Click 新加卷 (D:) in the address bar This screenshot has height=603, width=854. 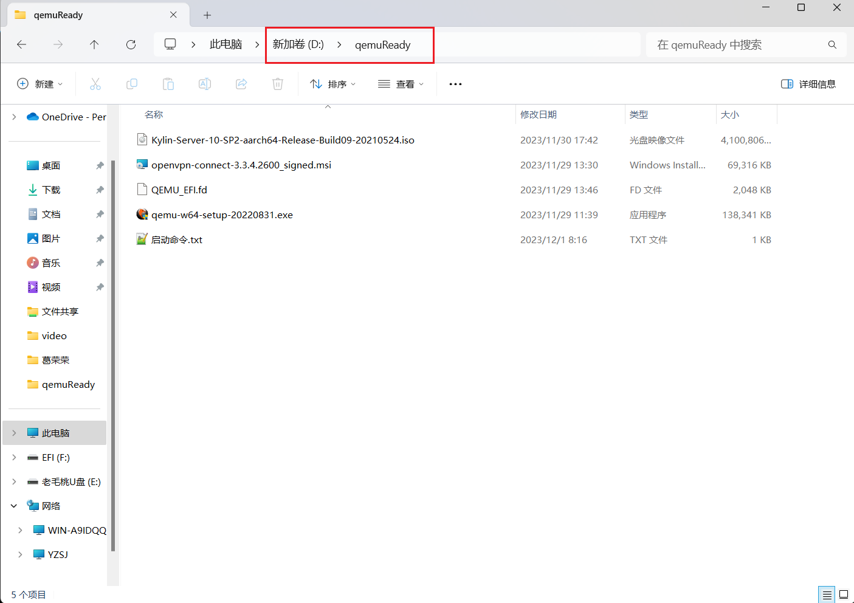coord(298,44)
